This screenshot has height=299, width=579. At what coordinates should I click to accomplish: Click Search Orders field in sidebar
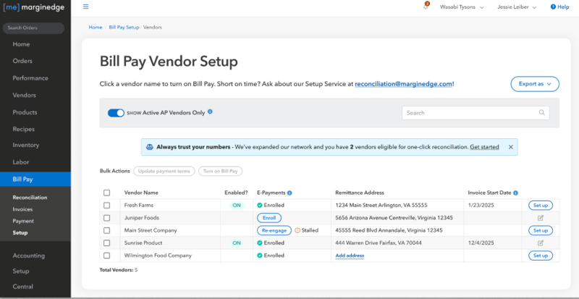[33, 28]
